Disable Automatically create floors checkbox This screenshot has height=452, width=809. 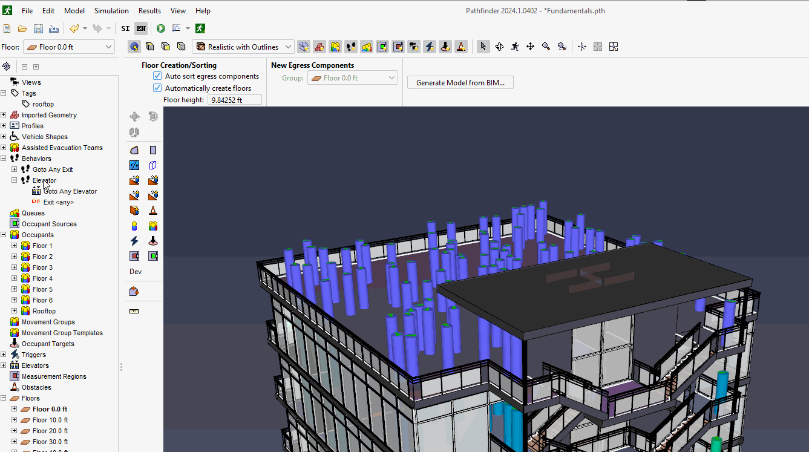157,88
